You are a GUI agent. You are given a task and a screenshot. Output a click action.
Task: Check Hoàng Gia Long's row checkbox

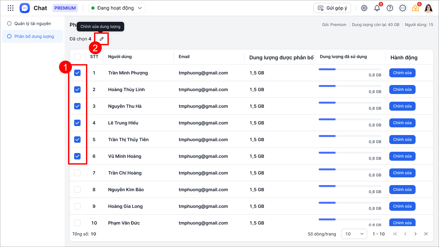77,206
